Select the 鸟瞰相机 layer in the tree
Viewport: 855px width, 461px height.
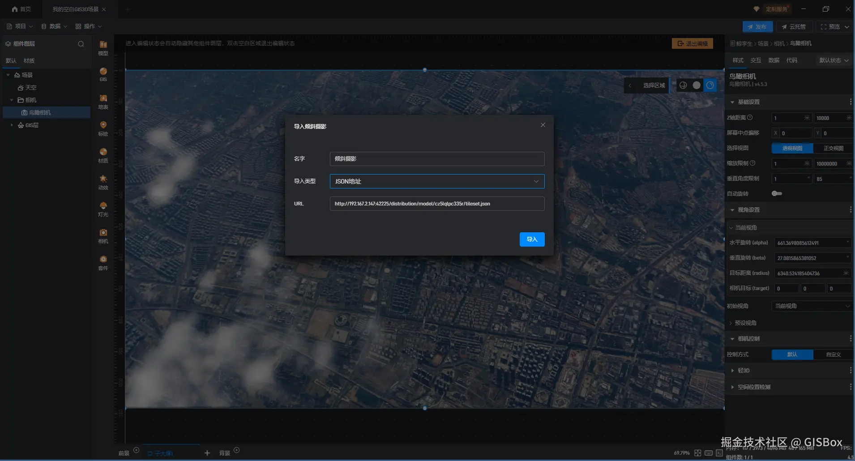point(47,113)
